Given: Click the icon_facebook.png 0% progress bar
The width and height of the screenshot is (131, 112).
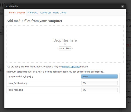Looking at the screenshot, I should 99,83.
